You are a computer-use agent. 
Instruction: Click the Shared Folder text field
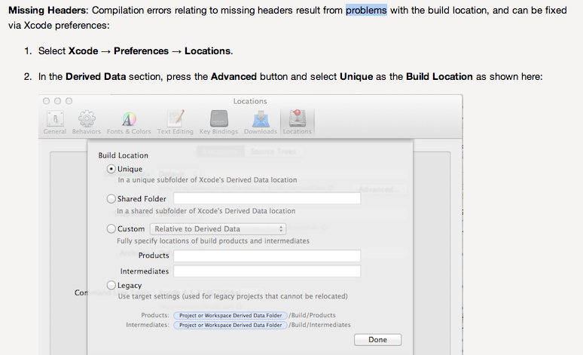(x=267, y=198)
